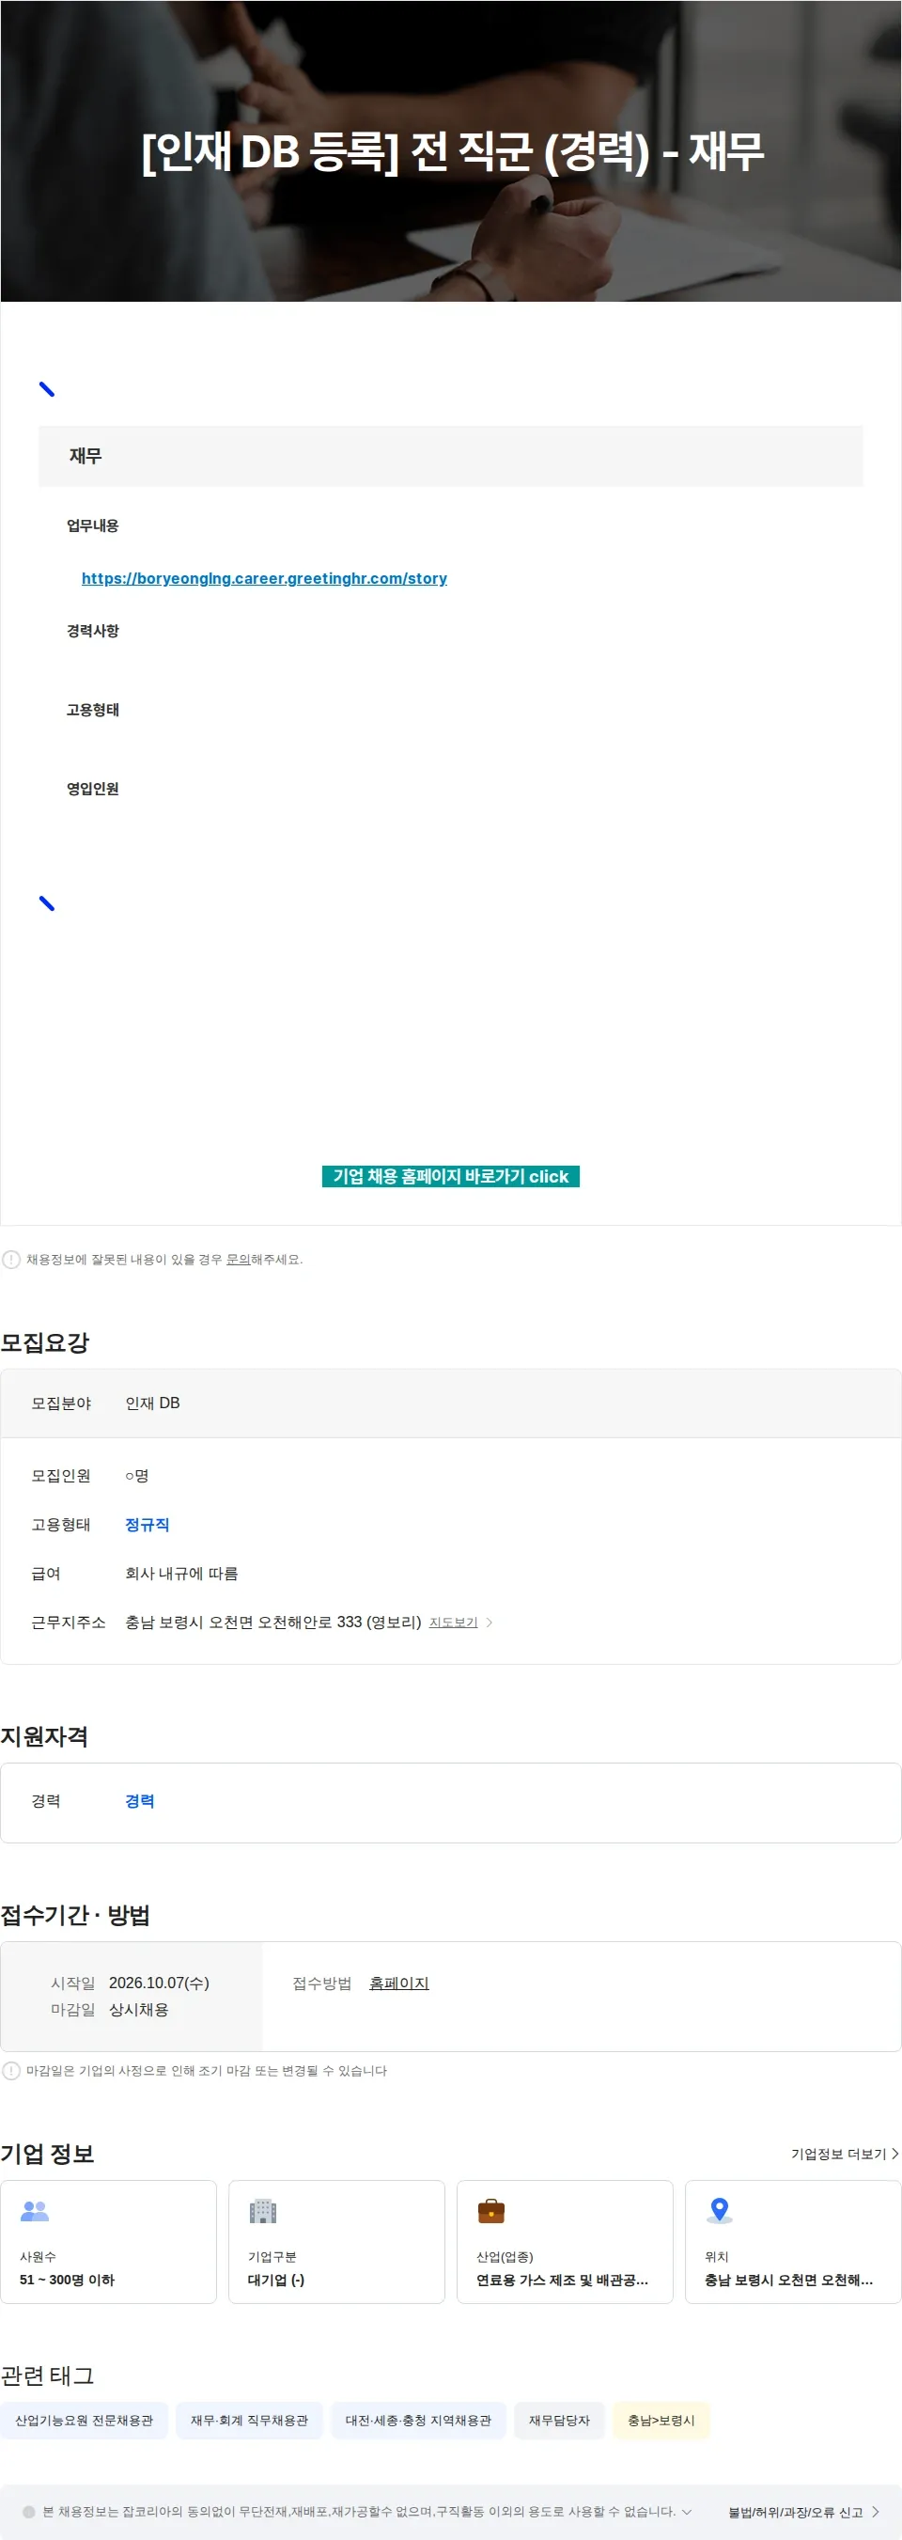Click the 영입인원 label

pyautogui.click(x=93, y=789)
